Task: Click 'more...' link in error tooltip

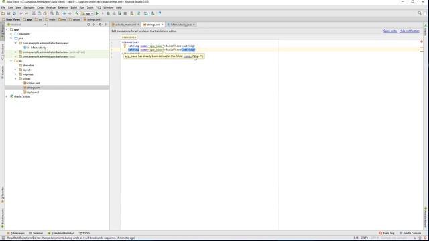Action: (187, 56)
